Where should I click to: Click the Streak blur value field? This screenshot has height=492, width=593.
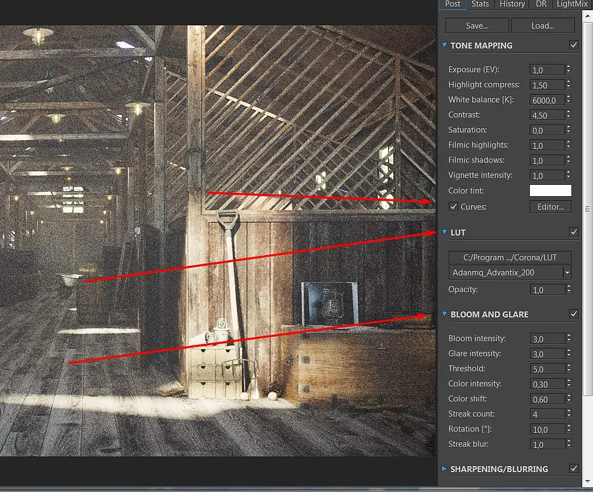(x=547, y=445)
